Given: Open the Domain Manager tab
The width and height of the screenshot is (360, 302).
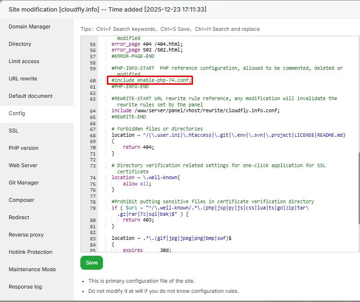Looking at the screenshot, I should [x=29, y=26].
